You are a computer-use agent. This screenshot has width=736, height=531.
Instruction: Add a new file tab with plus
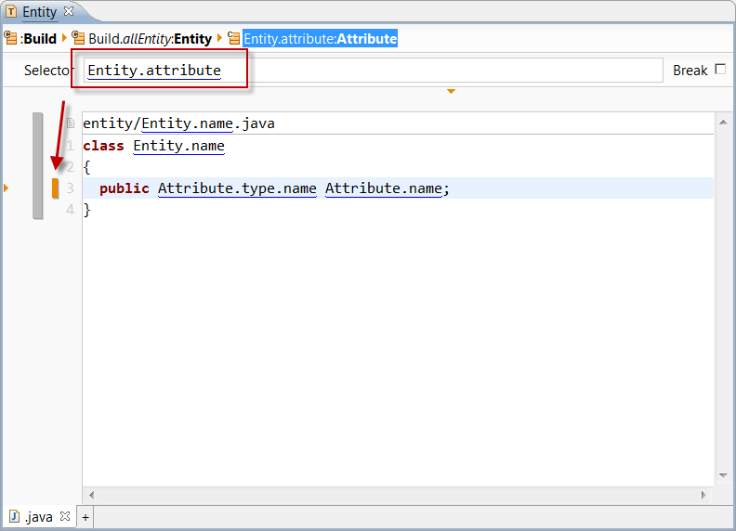pyautogui.click(x=85, y=517)
